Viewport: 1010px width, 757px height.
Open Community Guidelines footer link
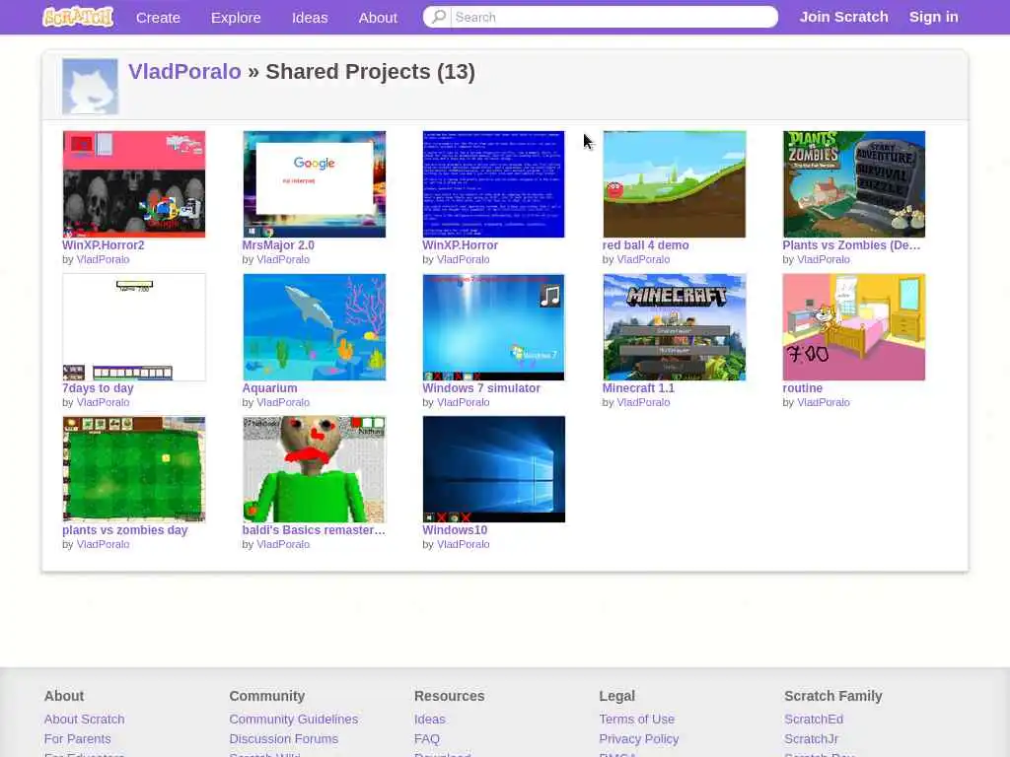click(293, 719)
